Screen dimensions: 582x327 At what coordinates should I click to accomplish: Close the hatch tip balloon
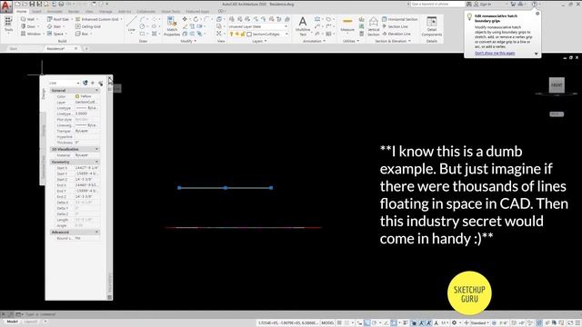click(x=537, y=14)
